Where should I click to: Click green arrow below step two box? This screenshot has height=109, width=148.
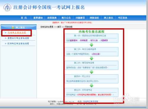[91, 58]
